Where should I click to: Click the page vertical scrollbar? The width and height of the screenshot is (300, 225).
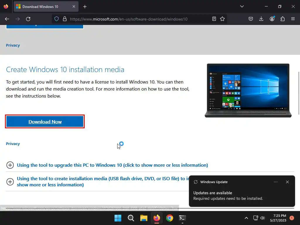click(299, 93)
